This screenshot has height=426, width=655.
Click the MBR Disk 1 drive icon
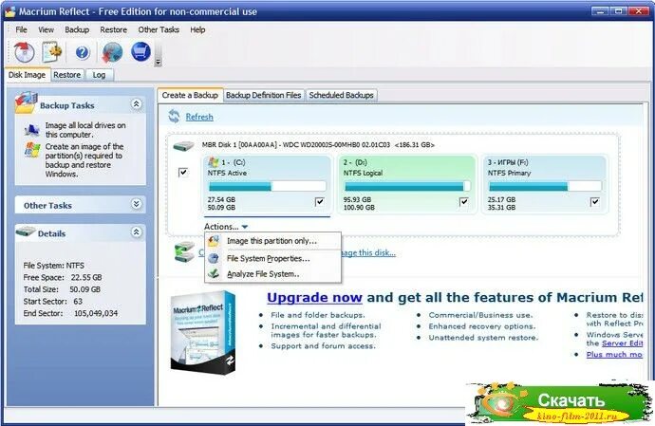[x=184, y=146]
